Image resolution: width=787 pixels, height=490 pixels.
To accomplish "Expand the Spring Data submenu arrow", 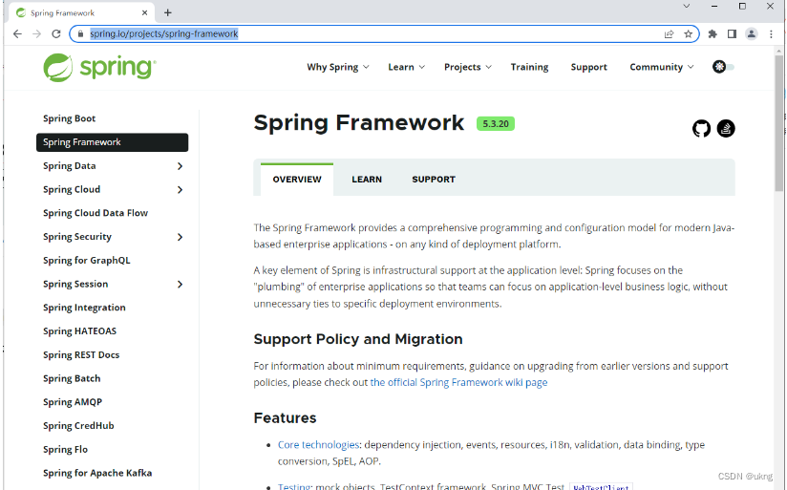I will tap(180, 166).
